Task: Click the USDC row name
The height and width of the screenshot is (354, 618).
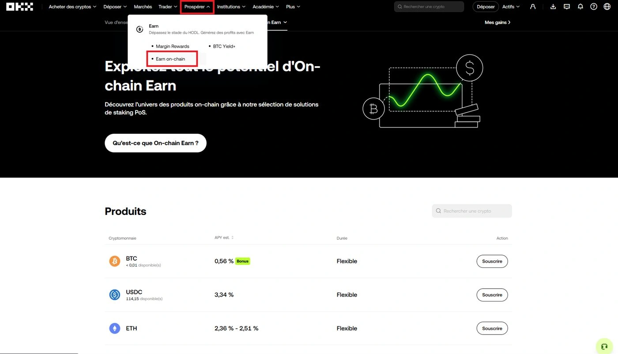Action: (x=134, y=292)
